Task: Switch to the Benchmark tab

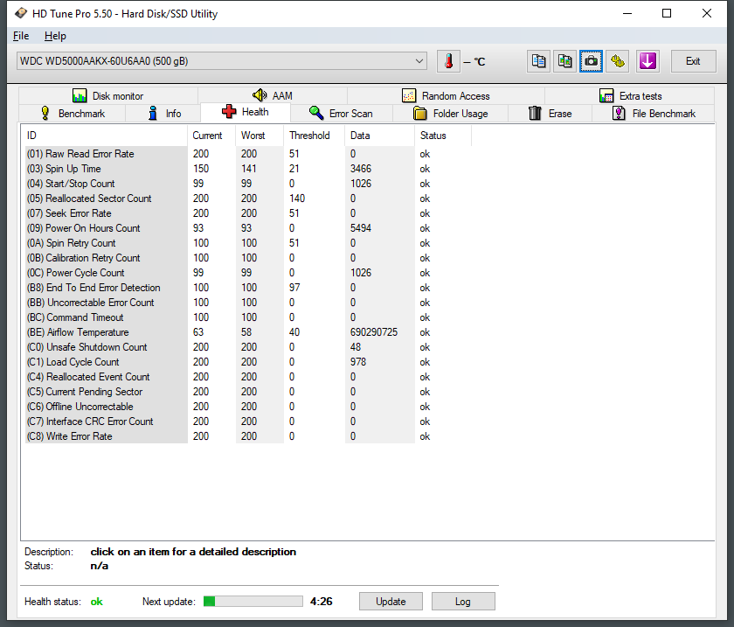Action: (73, 114)
